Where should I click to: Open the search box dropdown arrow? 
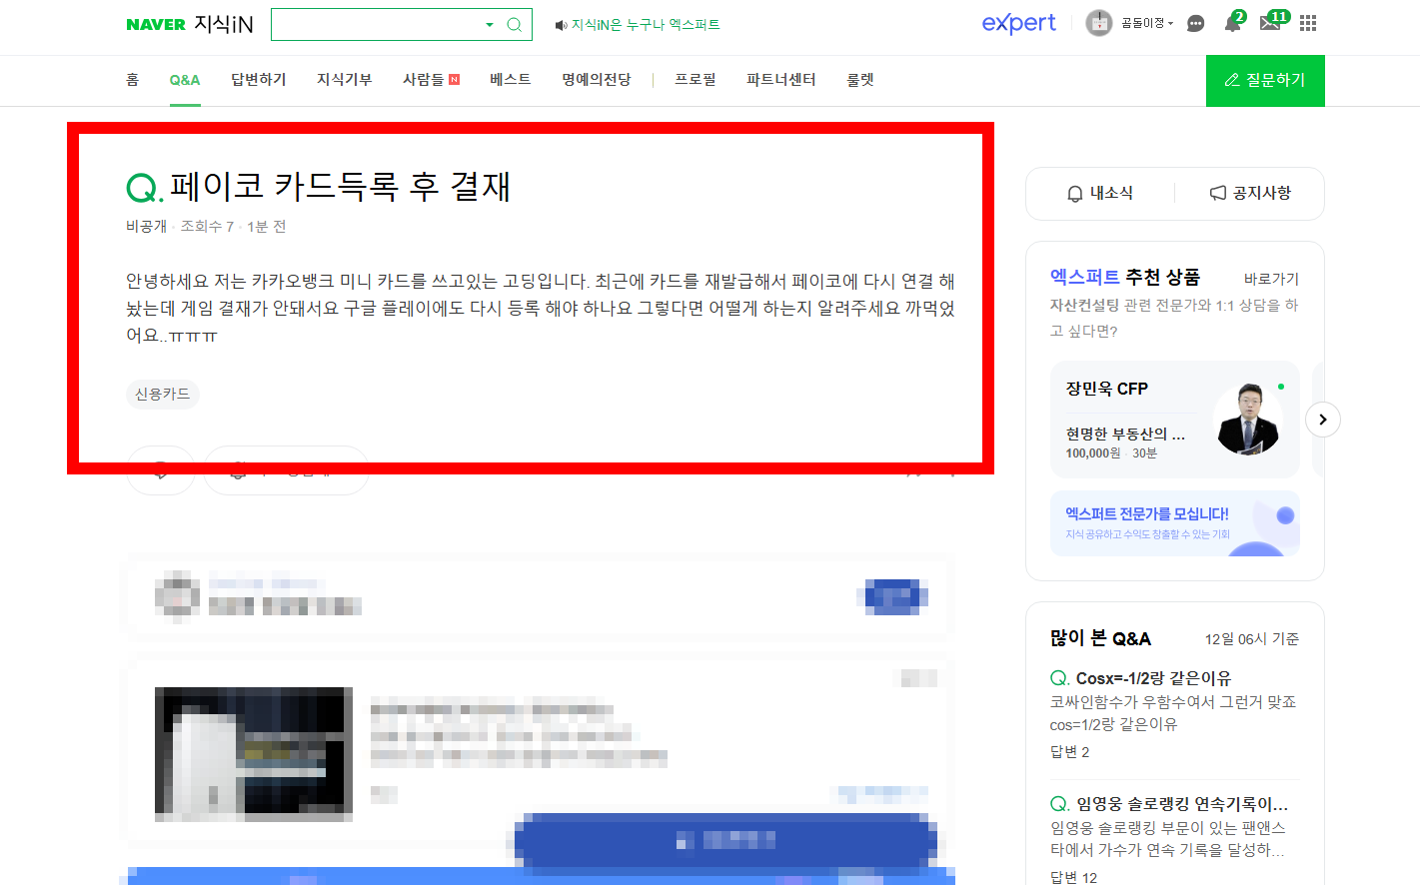coord(490,25)
